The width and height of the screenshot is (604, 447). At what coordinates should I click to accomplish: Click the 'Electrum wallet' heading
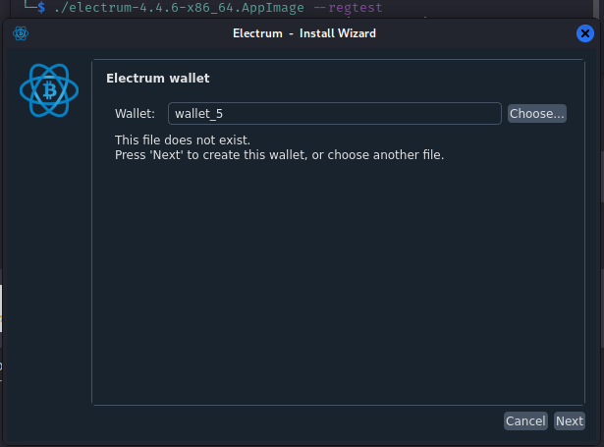pos(158,79)
